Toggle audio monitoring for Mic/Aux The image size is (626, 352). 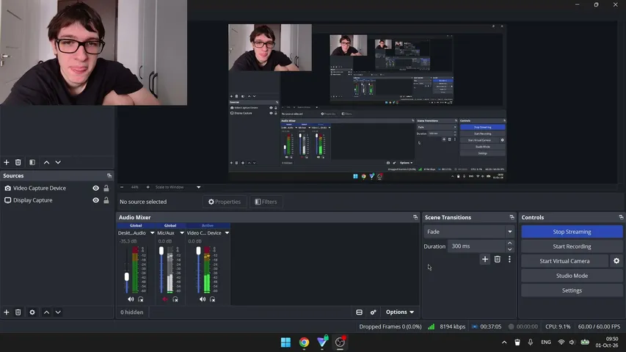[175, 299]
